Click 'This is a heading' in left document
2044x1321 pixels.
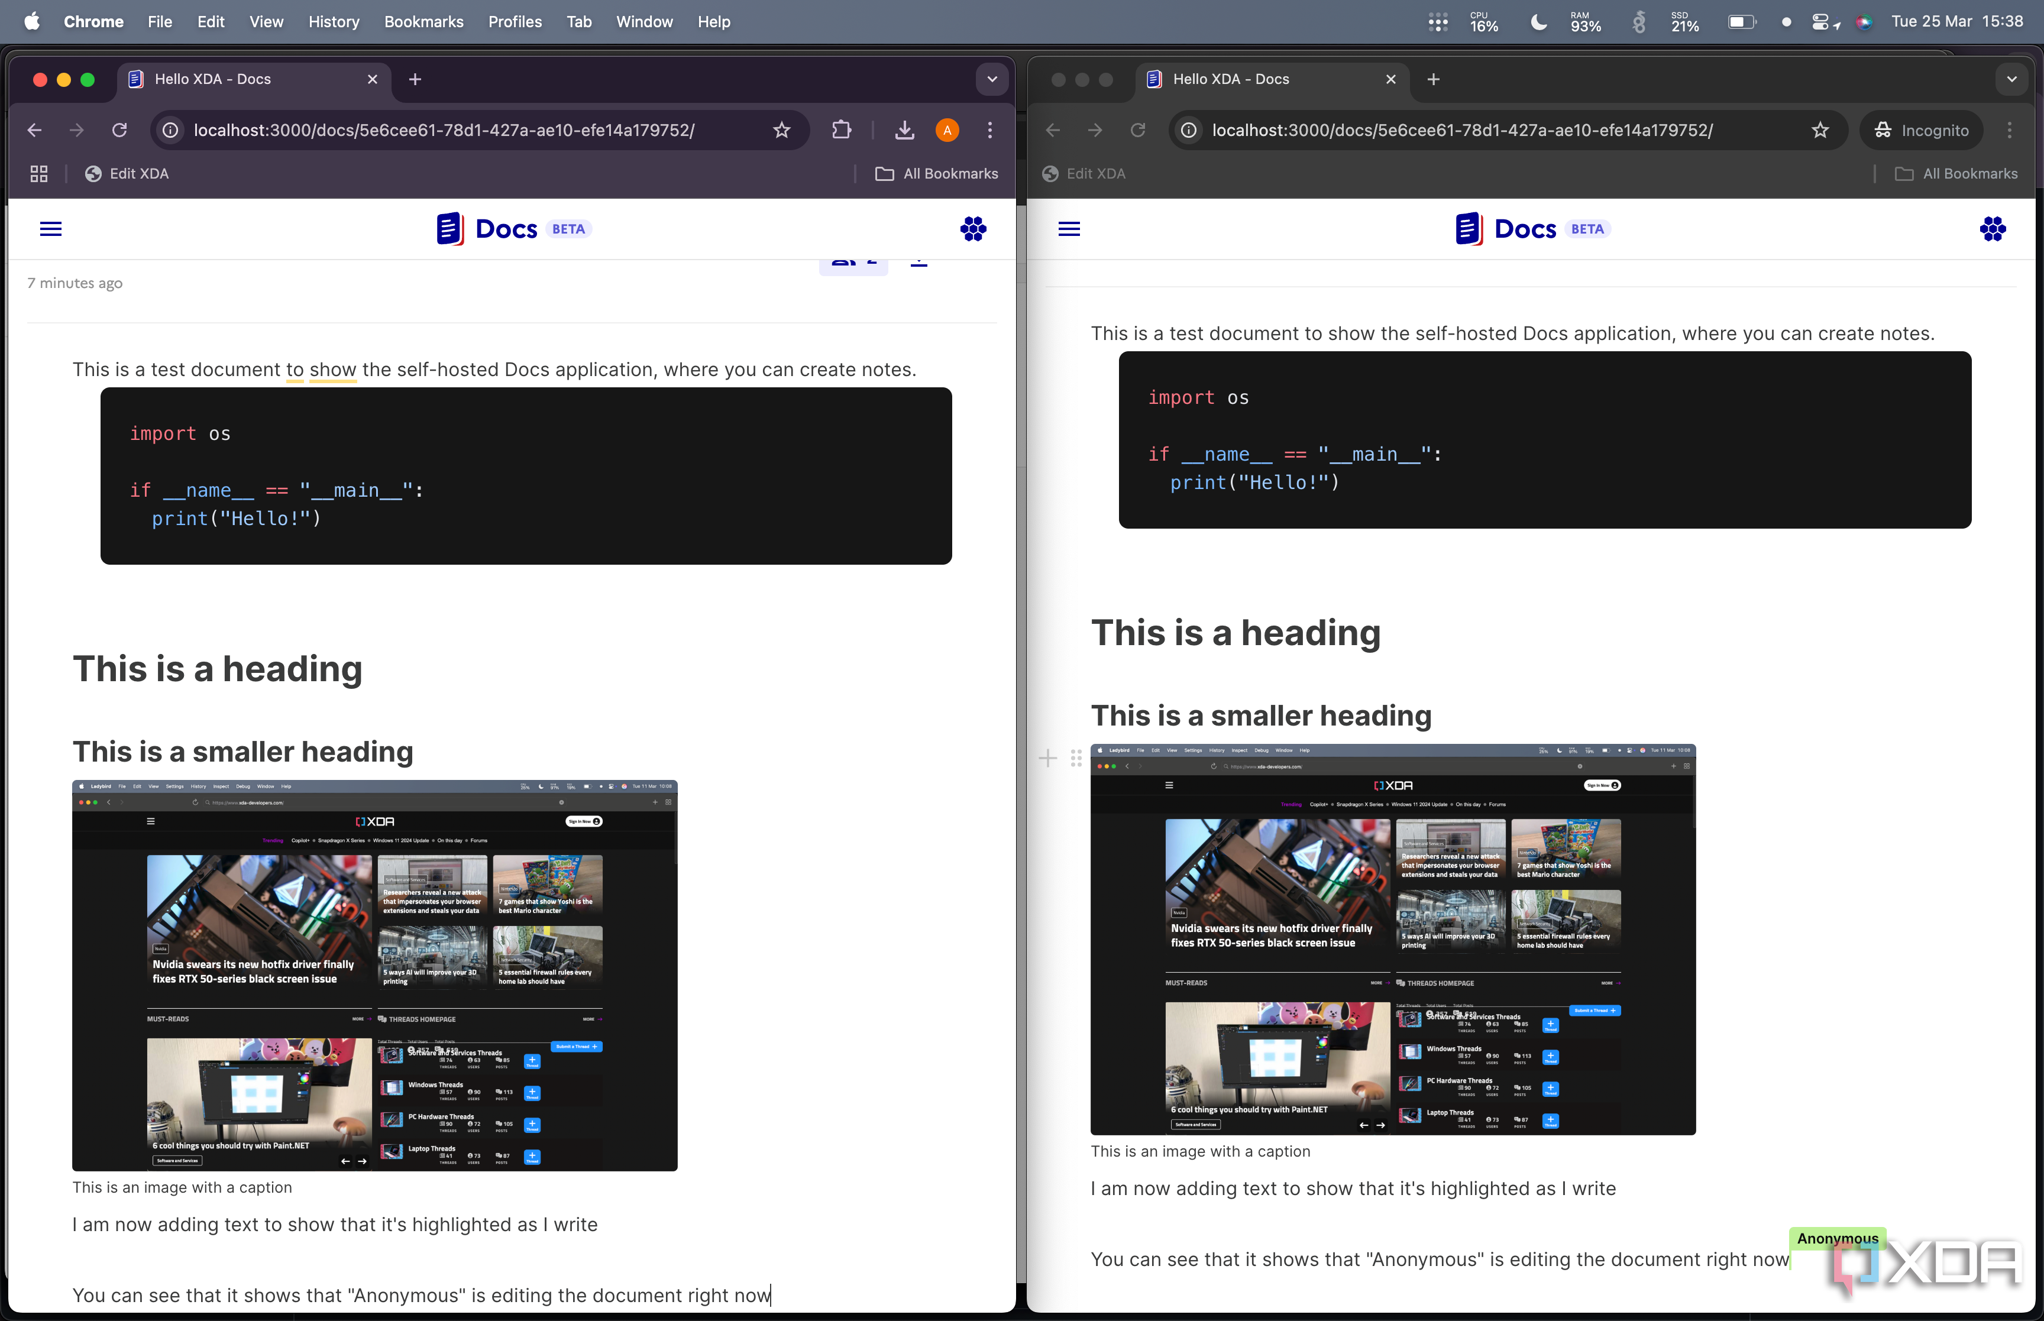pos(217,668)
